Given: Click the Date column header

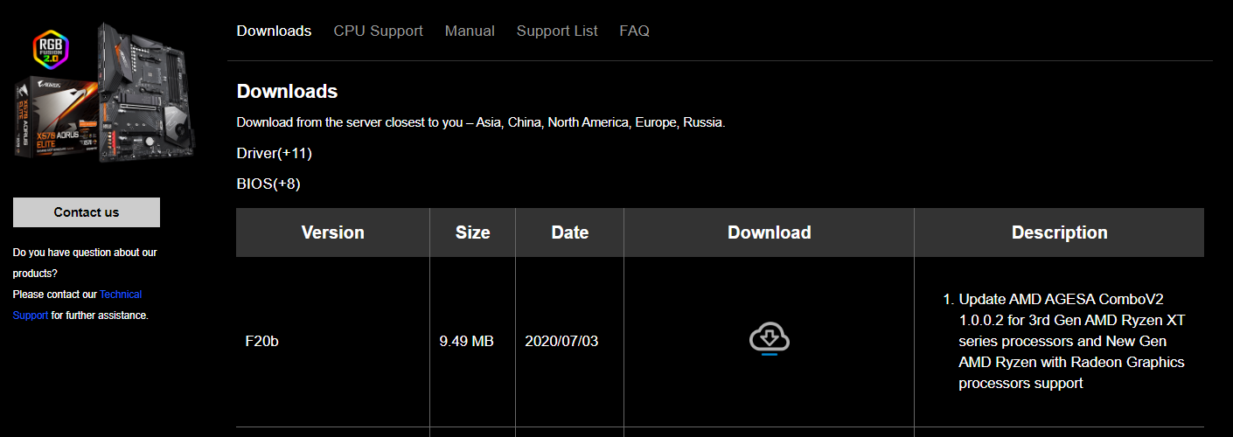Looking at the screenshot, I should 570,232.
